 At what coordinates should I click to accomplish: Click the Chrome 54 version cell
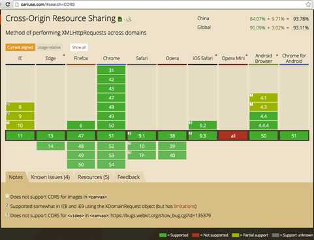[111, 164]
